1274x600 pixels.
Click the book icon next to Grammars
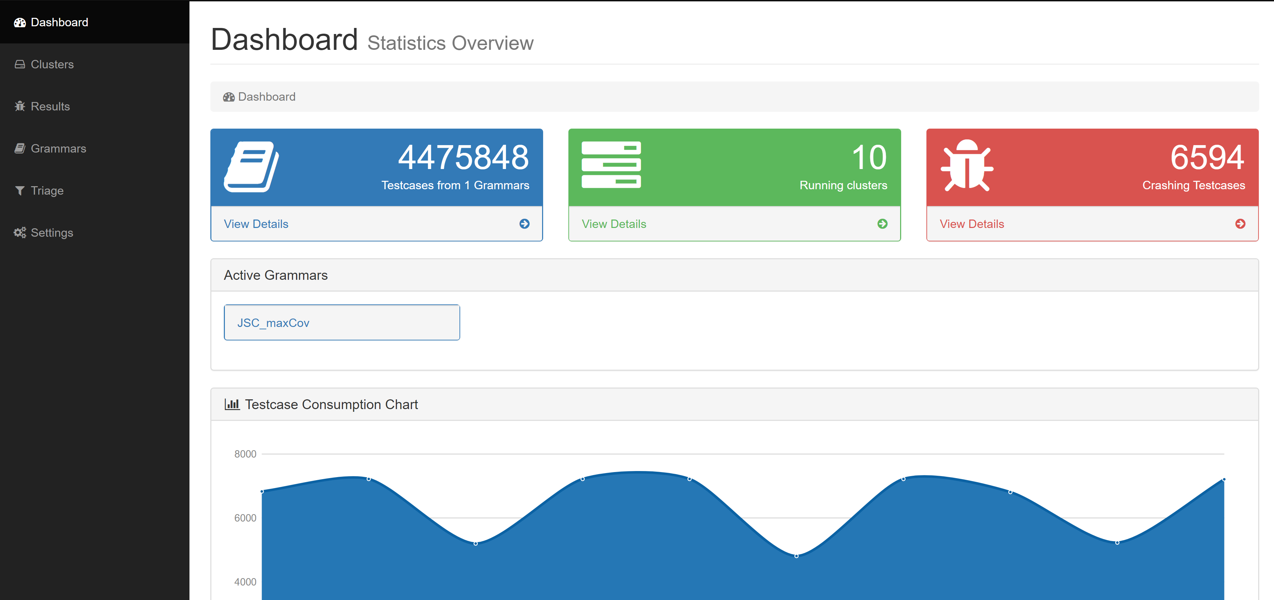(x=20, y=148)
